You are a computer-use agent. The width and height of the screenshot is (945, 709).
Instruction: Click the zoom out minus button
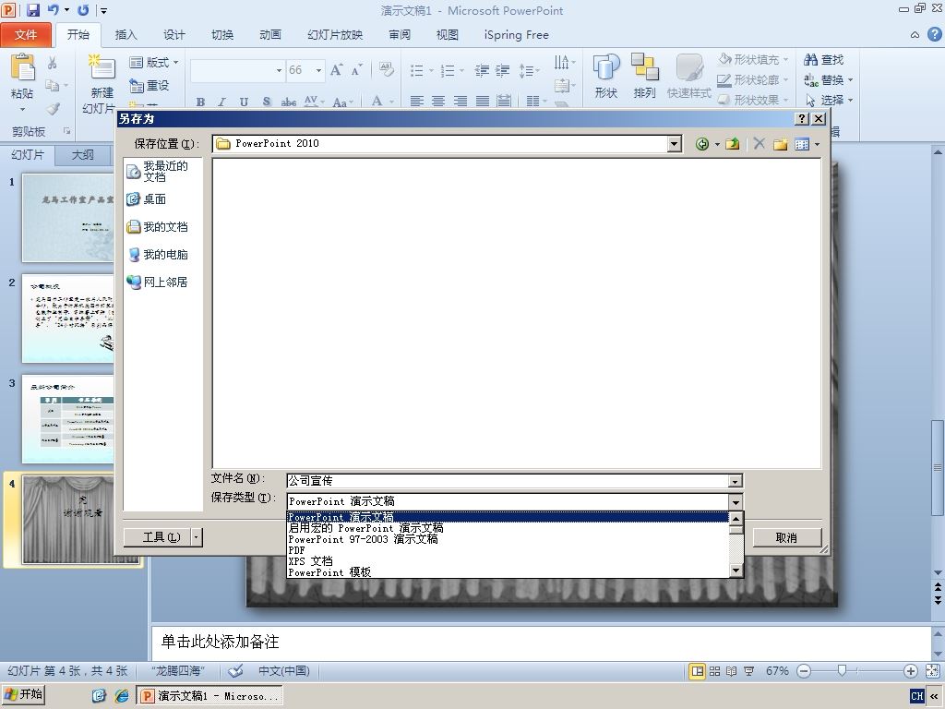click(804, 671)
